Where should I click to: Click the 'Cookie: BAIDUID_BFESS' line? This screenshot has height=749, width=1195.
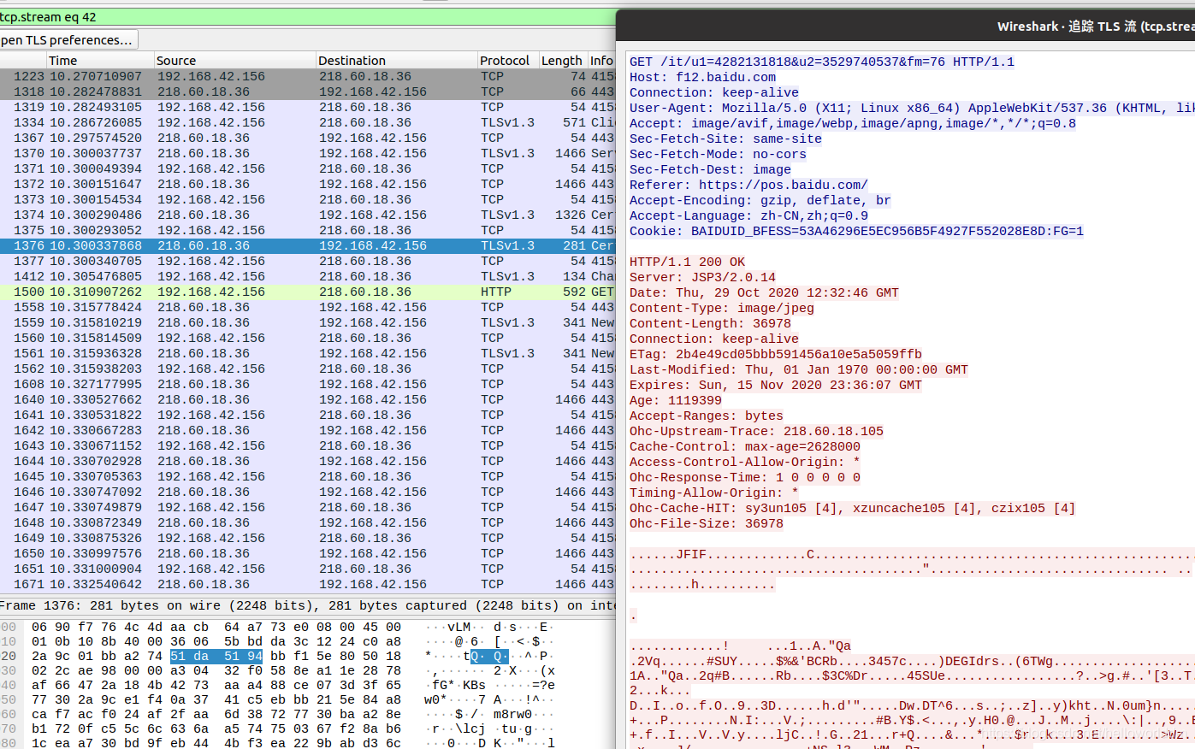(857, 231)
